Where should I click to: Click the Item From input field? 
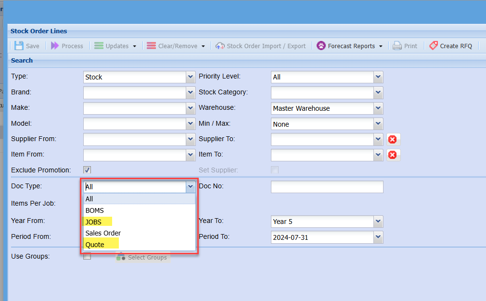click(x=135, y=155)
